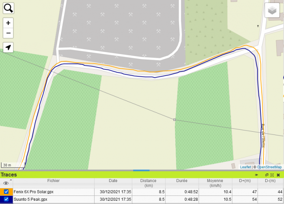Uncheck Suunto 5 Peak trace checkbox
The height and width of the screenshot is (204, 284).
coord(6,199)
